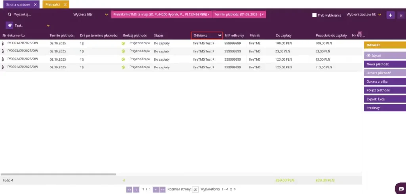Screen dimensions: 406x194
Task: Click the Rozmiar strony input field
Action: coord(195,190)
